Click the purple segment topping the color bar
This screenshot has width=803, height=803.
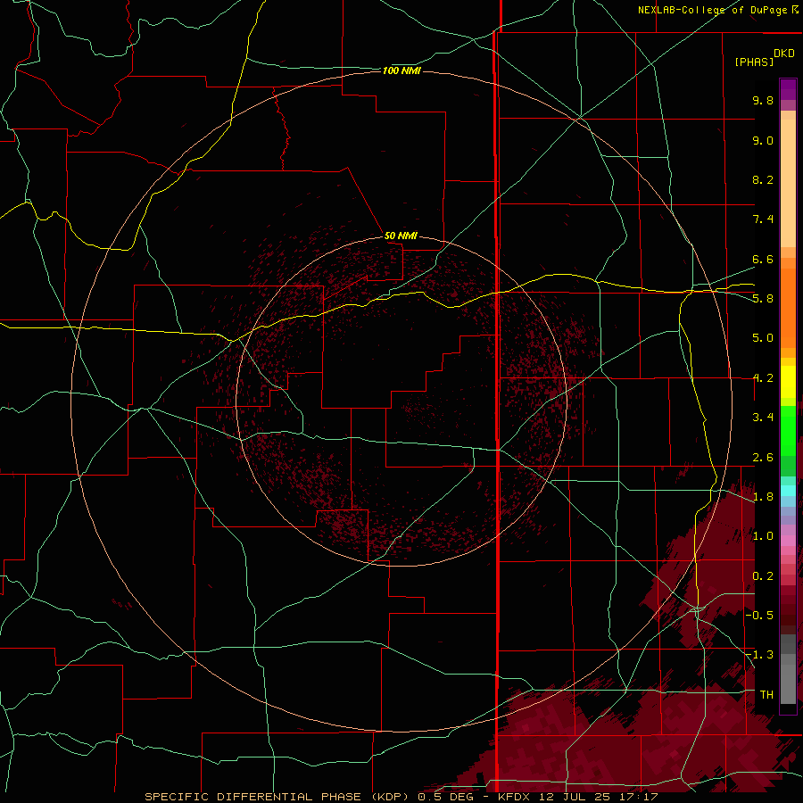788,89
